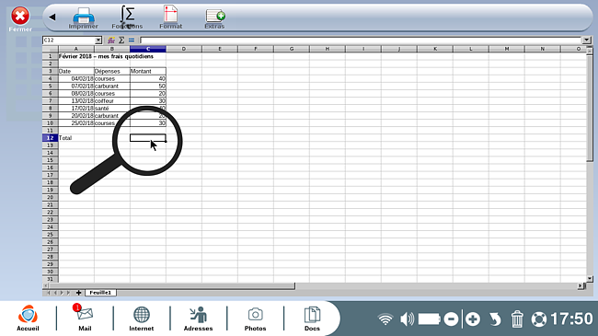Open the Format tool
This screenshot has height=336, width=598.
170,17
